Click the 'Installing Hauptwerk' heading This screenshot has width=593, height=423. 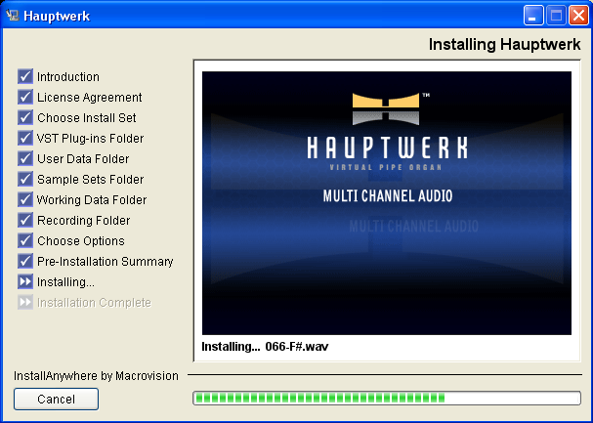504,44
